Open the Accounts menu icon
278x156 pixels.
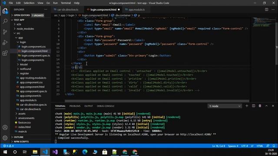tap(5, 127)
